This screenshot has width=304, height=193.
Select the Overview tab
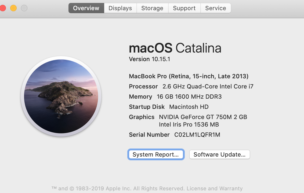86,8
